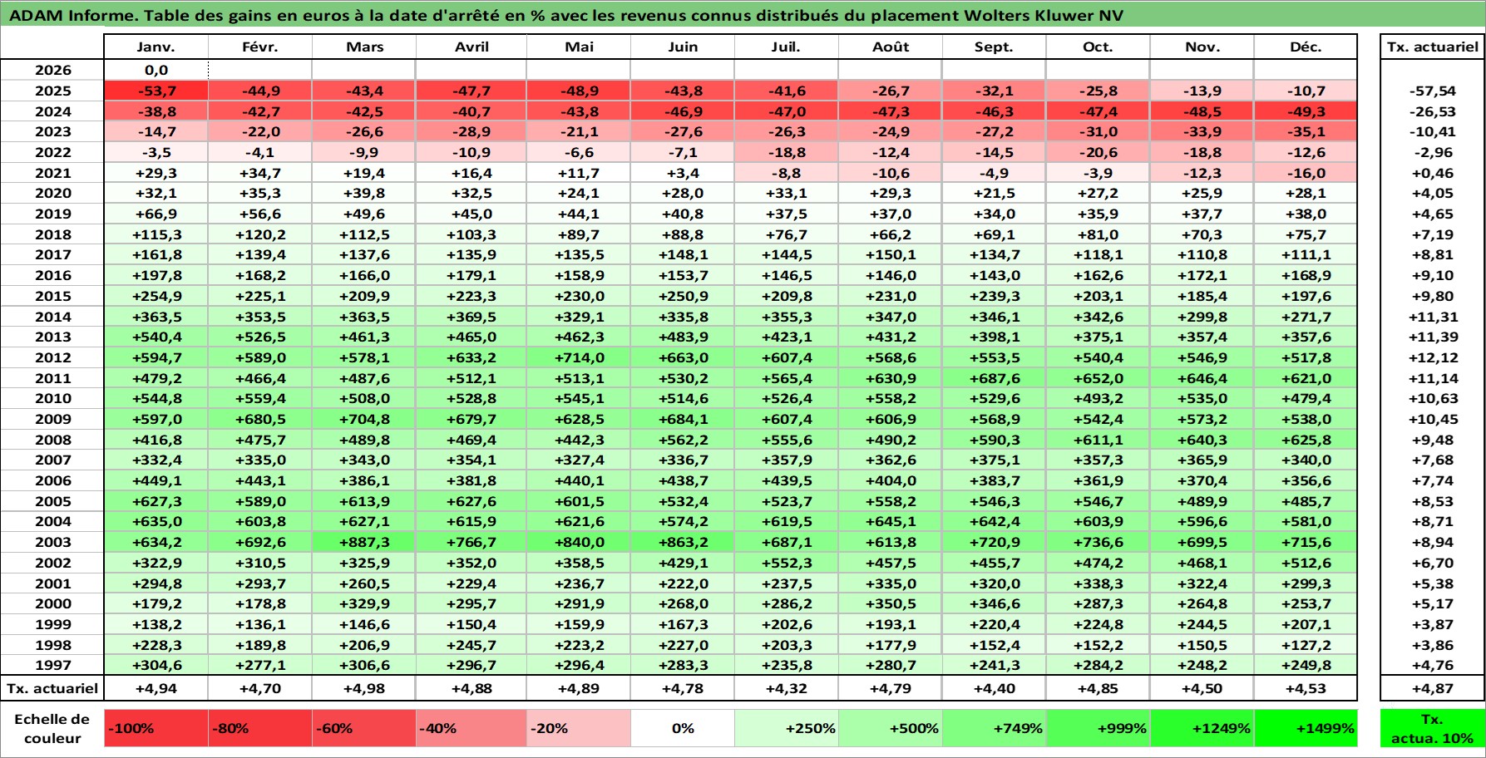Click the ADAM Informe title bar text

tap(565, 15)
